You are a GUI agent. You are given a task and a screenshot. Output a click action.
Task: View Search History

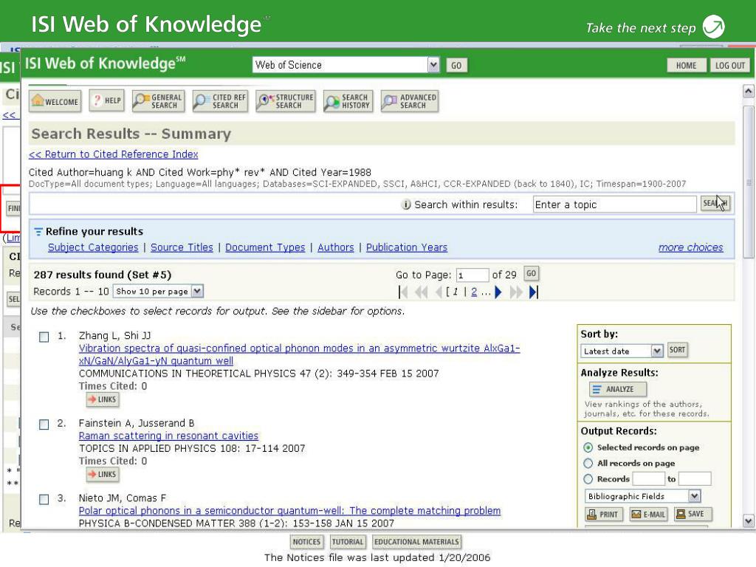(348, 101)
